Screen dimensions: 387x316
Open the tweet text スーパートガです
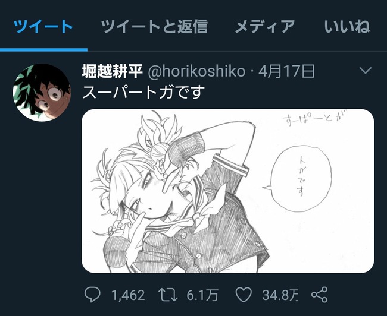tap(143, 92)
